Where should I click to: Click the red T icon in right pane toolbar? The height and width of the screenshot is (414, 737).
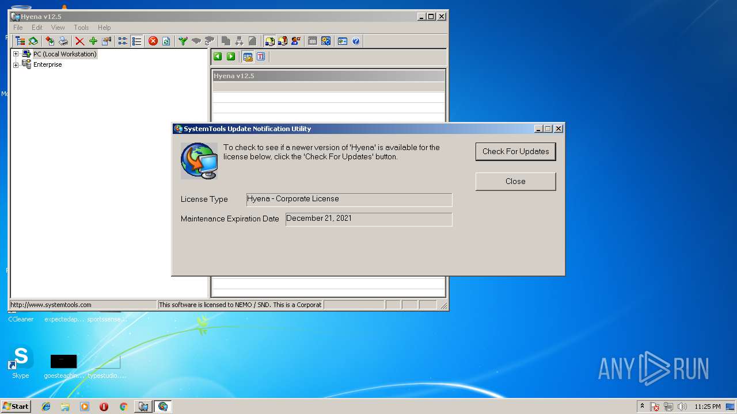[x=261, y=56]
